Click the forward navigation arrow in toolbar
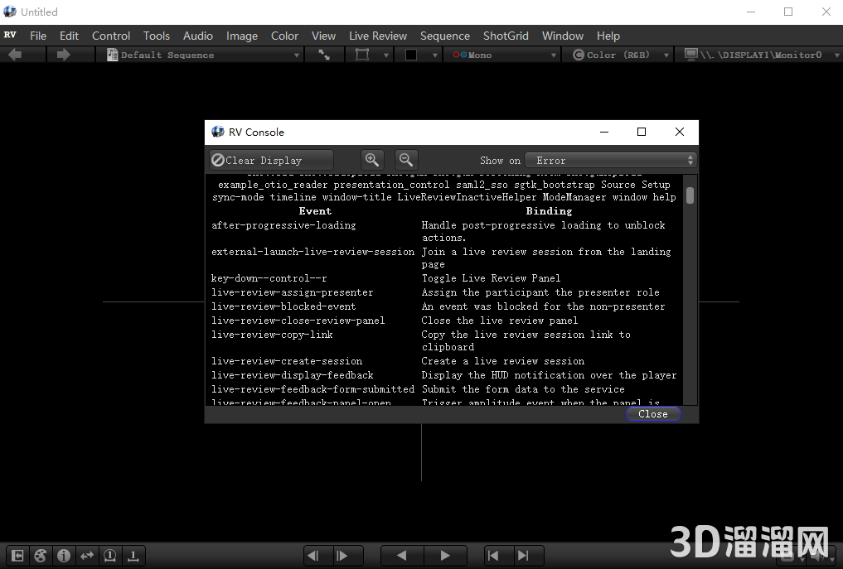This screenshot has height=569, width=843. [63, 55]
